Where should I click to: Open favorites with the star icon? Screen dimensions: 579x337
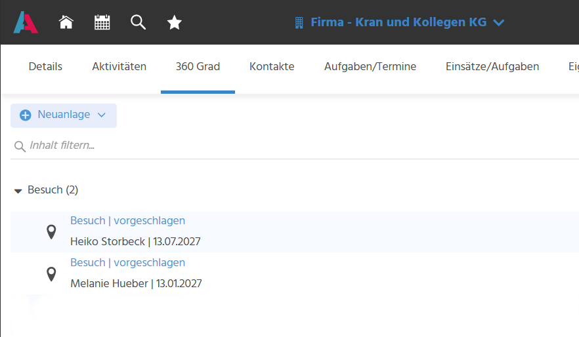click(175, 22)
